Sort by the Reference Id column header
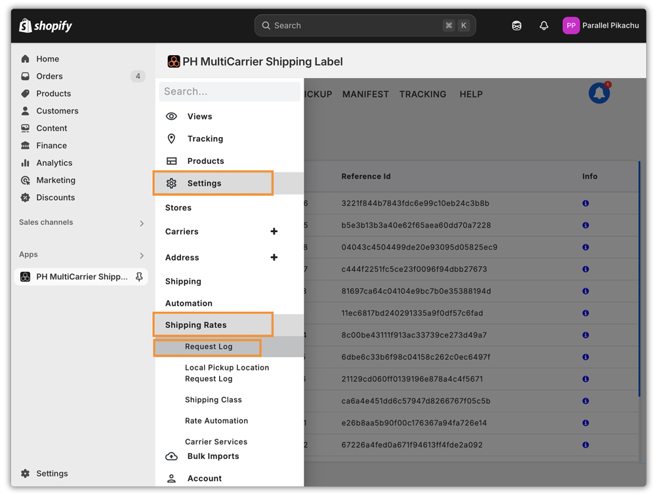656x495 pixels. (366, 176)
